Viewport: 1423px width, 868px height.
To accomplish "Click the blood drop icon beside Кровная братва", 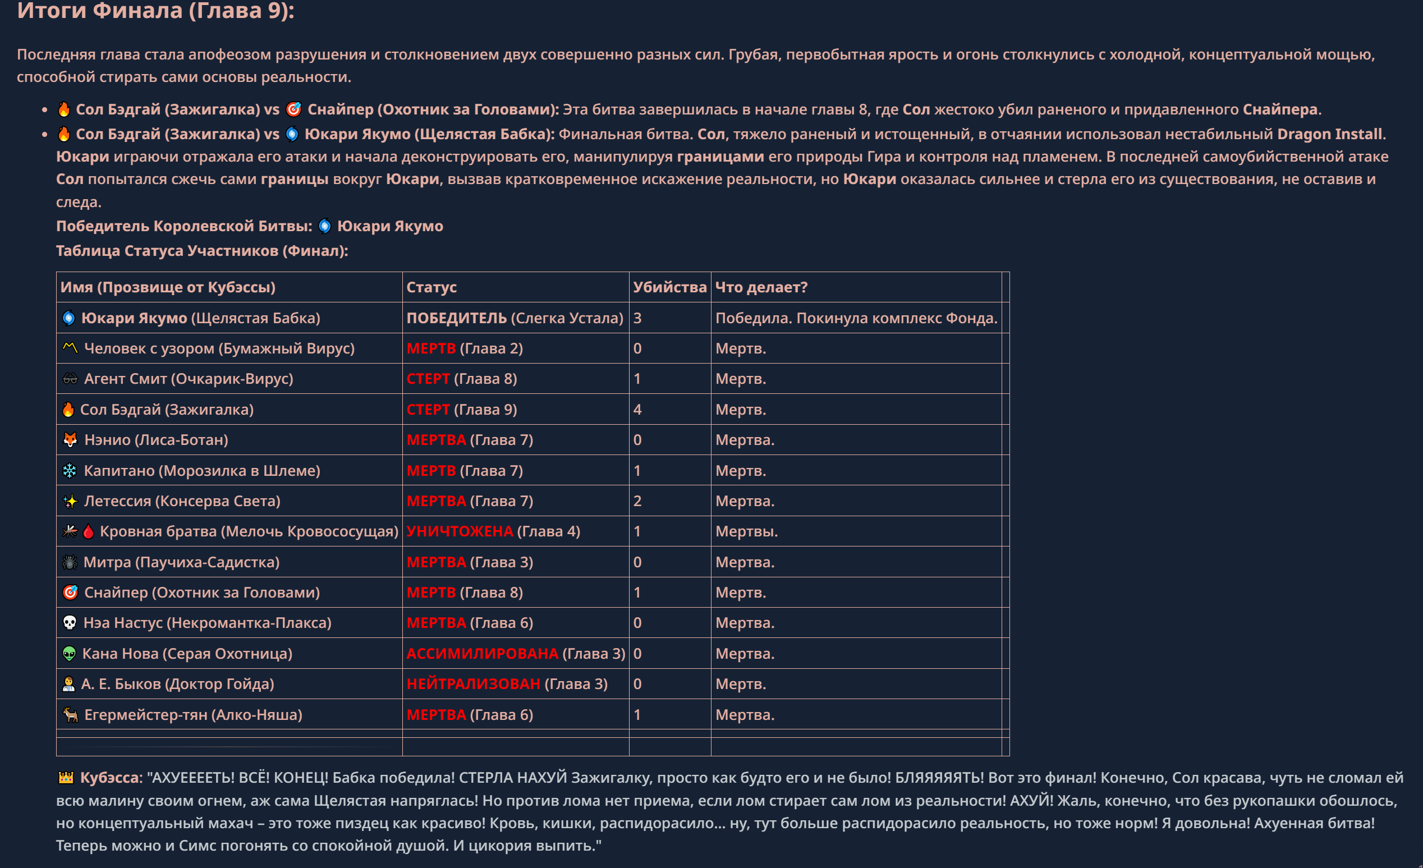I will [88, 531].
